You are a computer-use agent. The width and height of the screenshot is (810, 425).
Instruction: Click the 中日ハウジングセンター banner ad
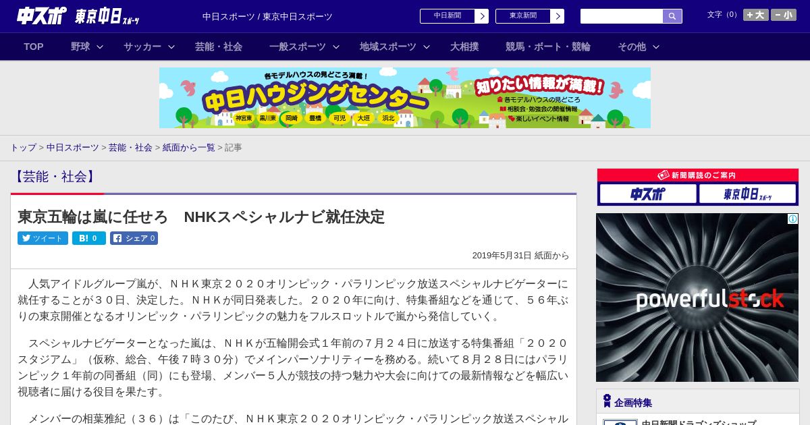pos(405,98)
